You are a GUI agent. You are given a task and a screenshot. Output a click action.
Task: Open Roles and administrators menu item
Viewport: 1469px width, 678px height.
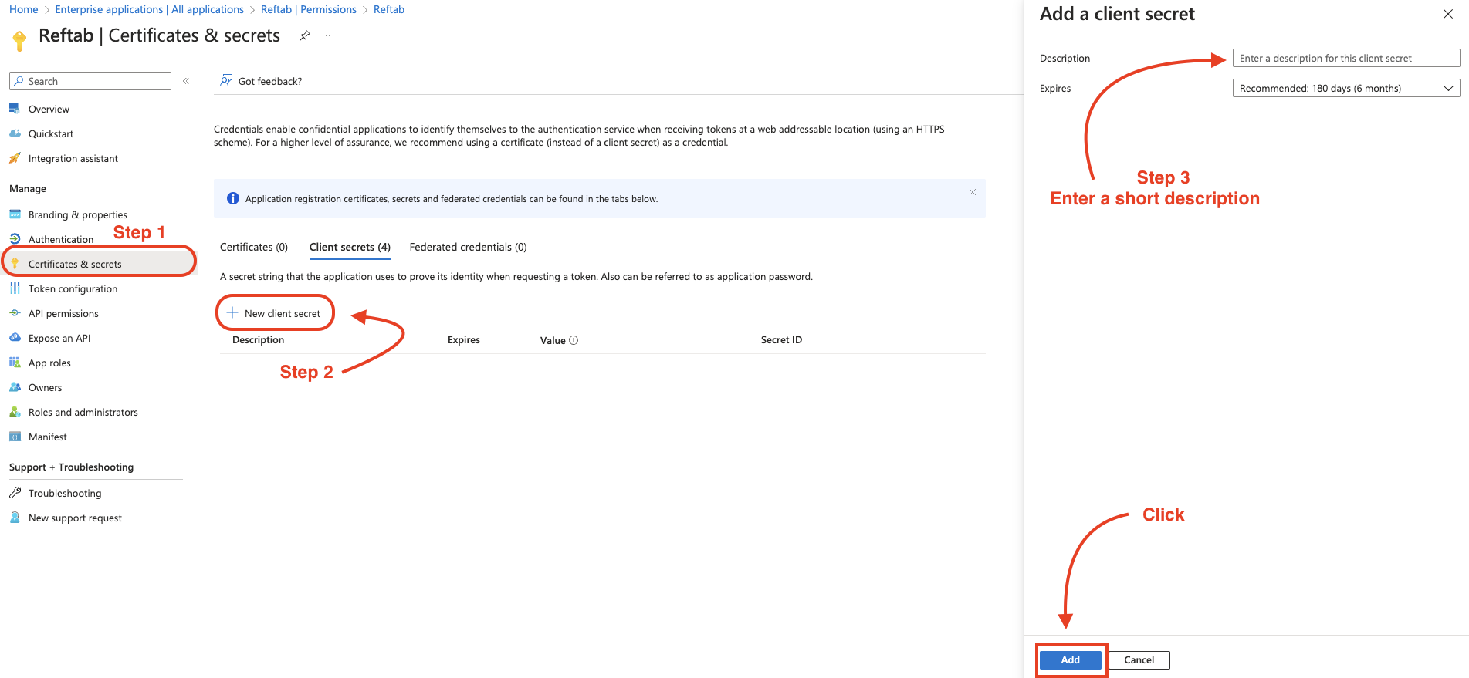pos(83,412)
